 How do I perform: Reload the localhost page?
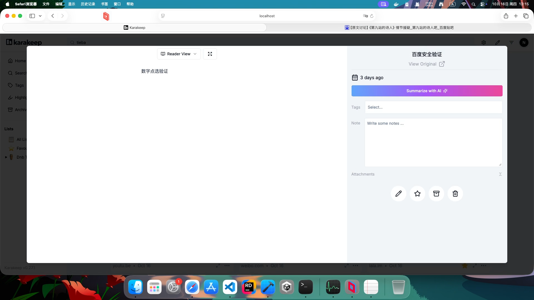[x=372, y=16]
